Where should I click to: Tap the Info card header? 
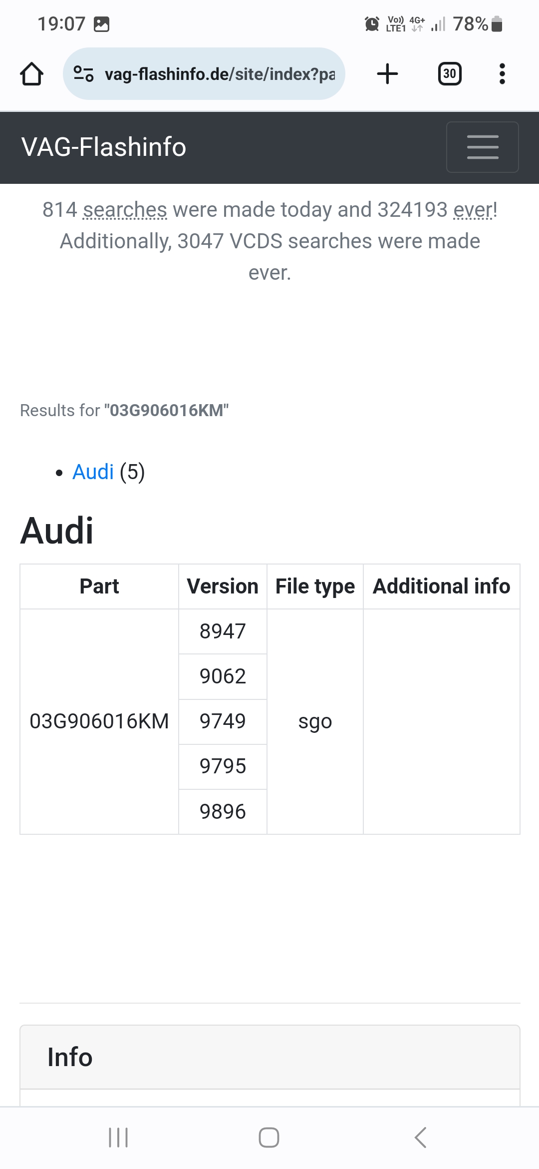pyautogui.click(x=269, y=1057)
